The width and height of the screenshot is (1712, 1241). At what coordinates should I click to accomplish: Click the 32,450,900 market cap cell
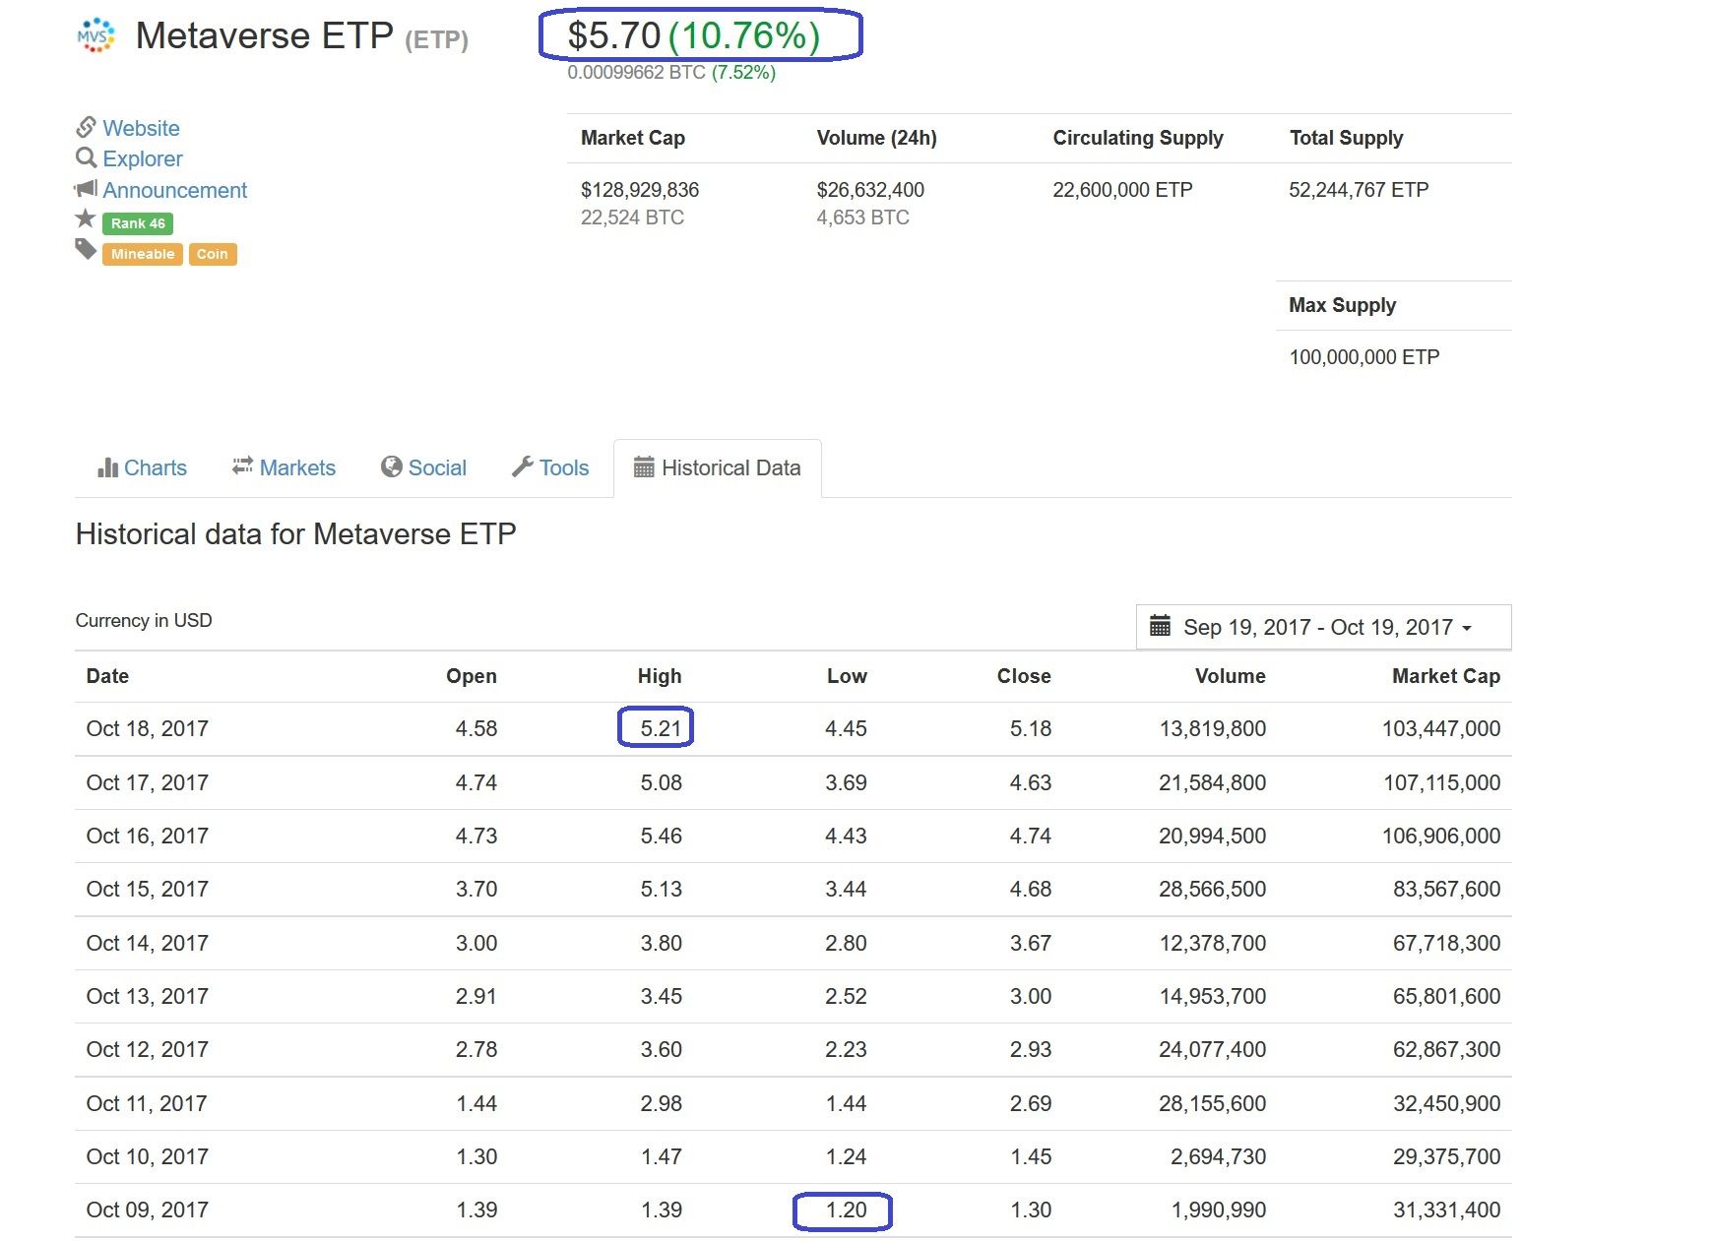(1447, 1104)
